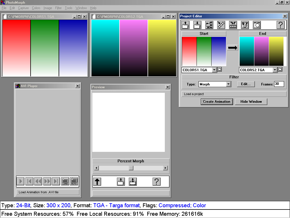The width and height of the screenshot is (290, 218).
Task: Open the Filter Type Morph dropdown
Action: click(x=229, y=84)
